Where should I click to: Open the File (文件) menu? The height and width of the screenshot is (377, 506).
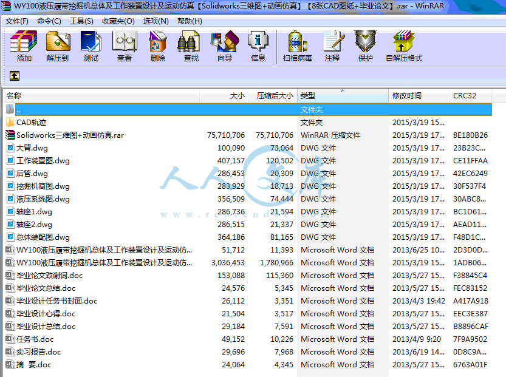(17, 21)
